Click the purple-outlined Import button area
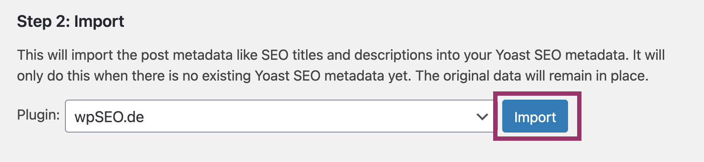The height and width of the screenshot is (162, 704). coord(537,116)
